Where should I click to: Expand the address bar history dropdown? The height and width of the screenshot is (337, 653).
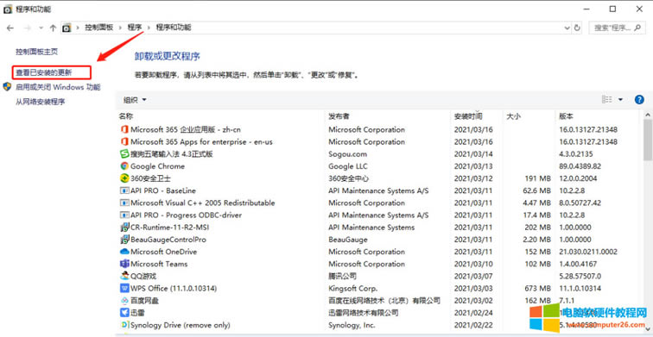point(567,28)
